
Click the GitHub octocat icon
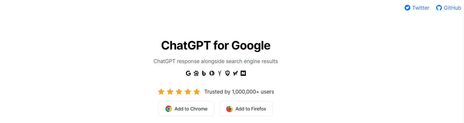pyautogui.click(x=439, y=8)
